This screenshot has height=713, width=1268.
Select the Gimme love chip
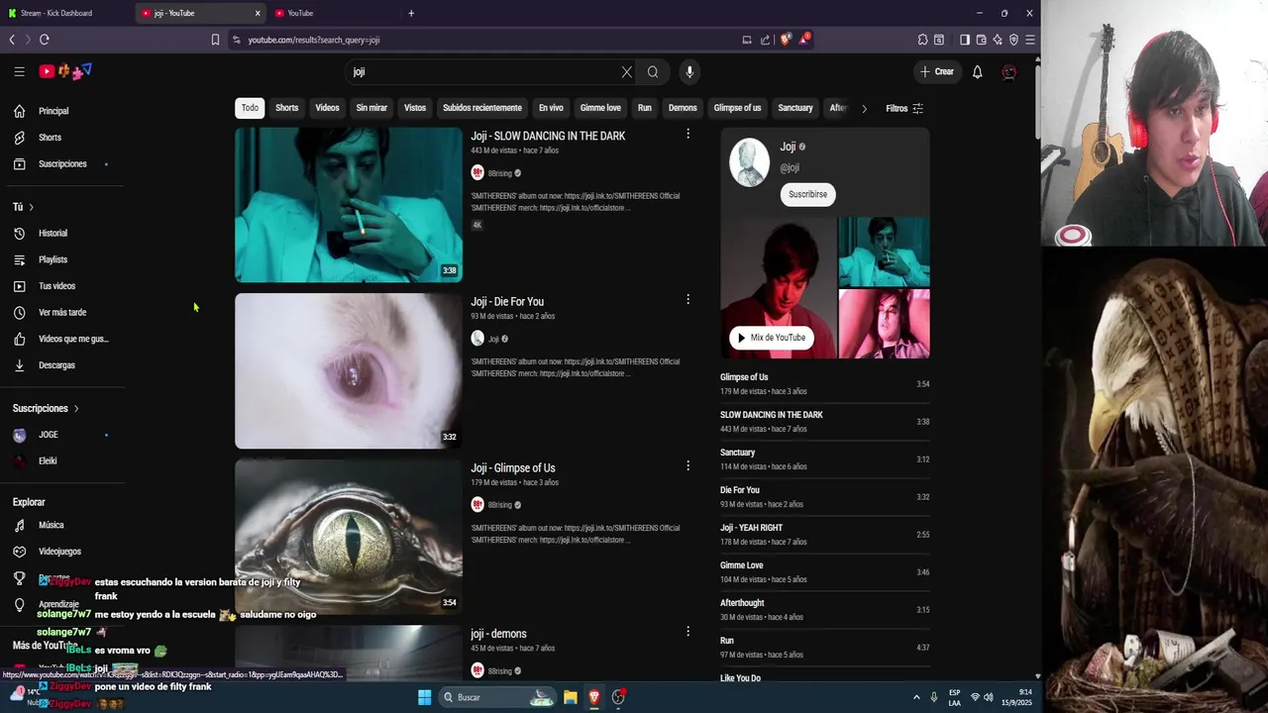600,108
